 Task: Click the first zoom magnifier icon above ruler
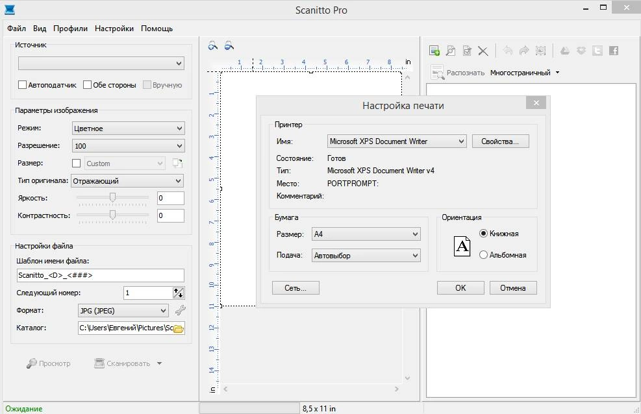(213, 45)
